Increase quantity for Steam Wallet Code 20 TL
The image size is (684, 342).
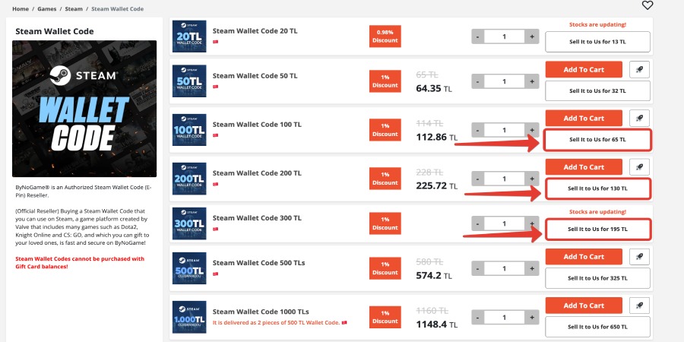tap(532, 36)
